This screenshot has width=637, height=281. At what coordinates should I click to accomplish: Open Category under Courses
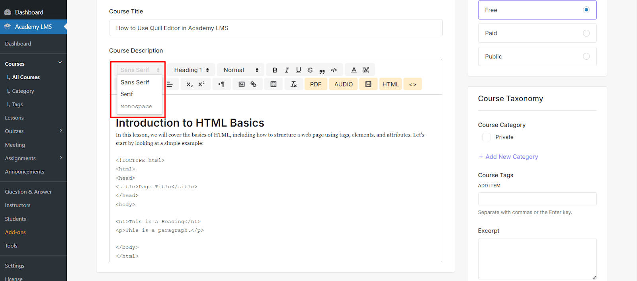23,91
